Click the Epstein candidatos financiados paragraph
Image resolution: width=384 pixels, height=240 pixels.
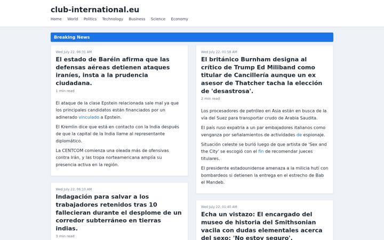[117, 110]
